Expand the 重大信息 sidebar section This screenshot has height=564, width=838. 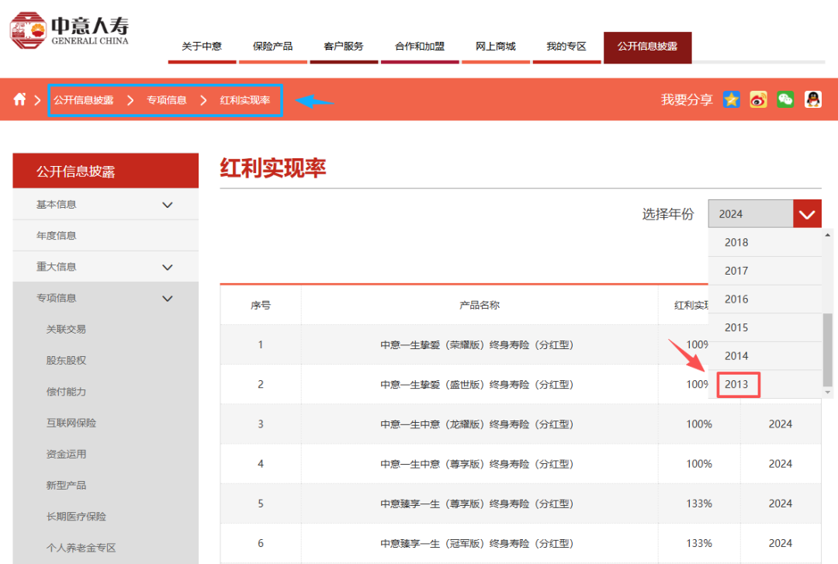167,267
